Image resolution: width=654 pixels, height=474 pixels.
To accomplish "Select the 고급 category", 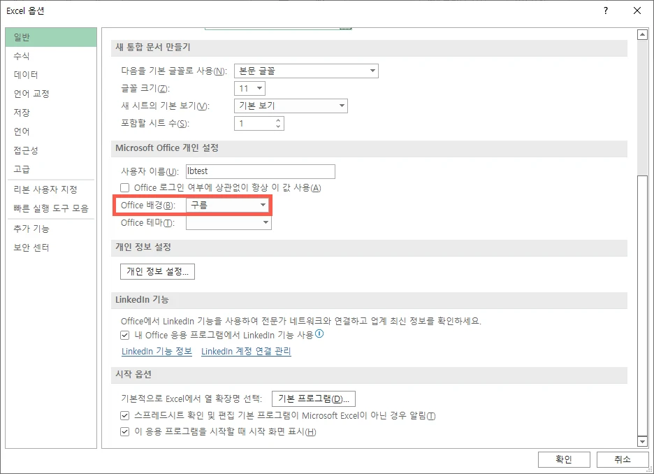I will 51,169.
